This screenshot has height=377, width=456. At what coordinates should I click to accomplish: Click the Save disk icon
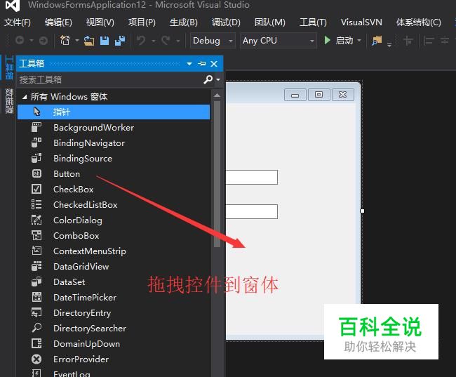click(x=105, y=41)
